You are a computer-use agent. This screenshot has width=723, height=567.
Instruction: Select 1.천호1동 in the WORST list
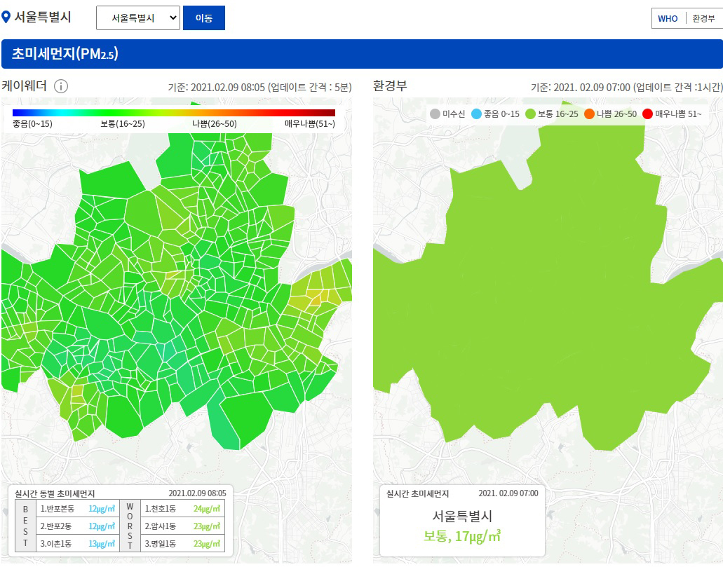(x=162, y=509)
